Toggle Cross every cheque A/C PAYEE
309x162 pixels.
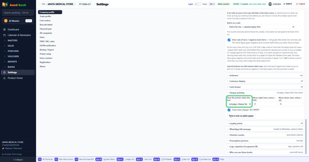click(229, 110)
